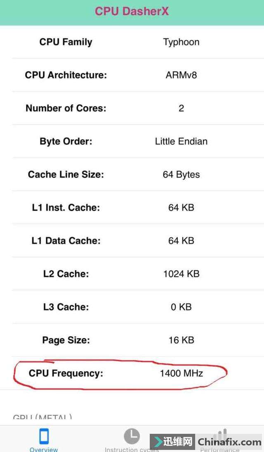The width and height of the screenshot is (264, 452).
Task: Tap the L1 Data Cache row
Action: pyautogui.click(x=132, y=241)
